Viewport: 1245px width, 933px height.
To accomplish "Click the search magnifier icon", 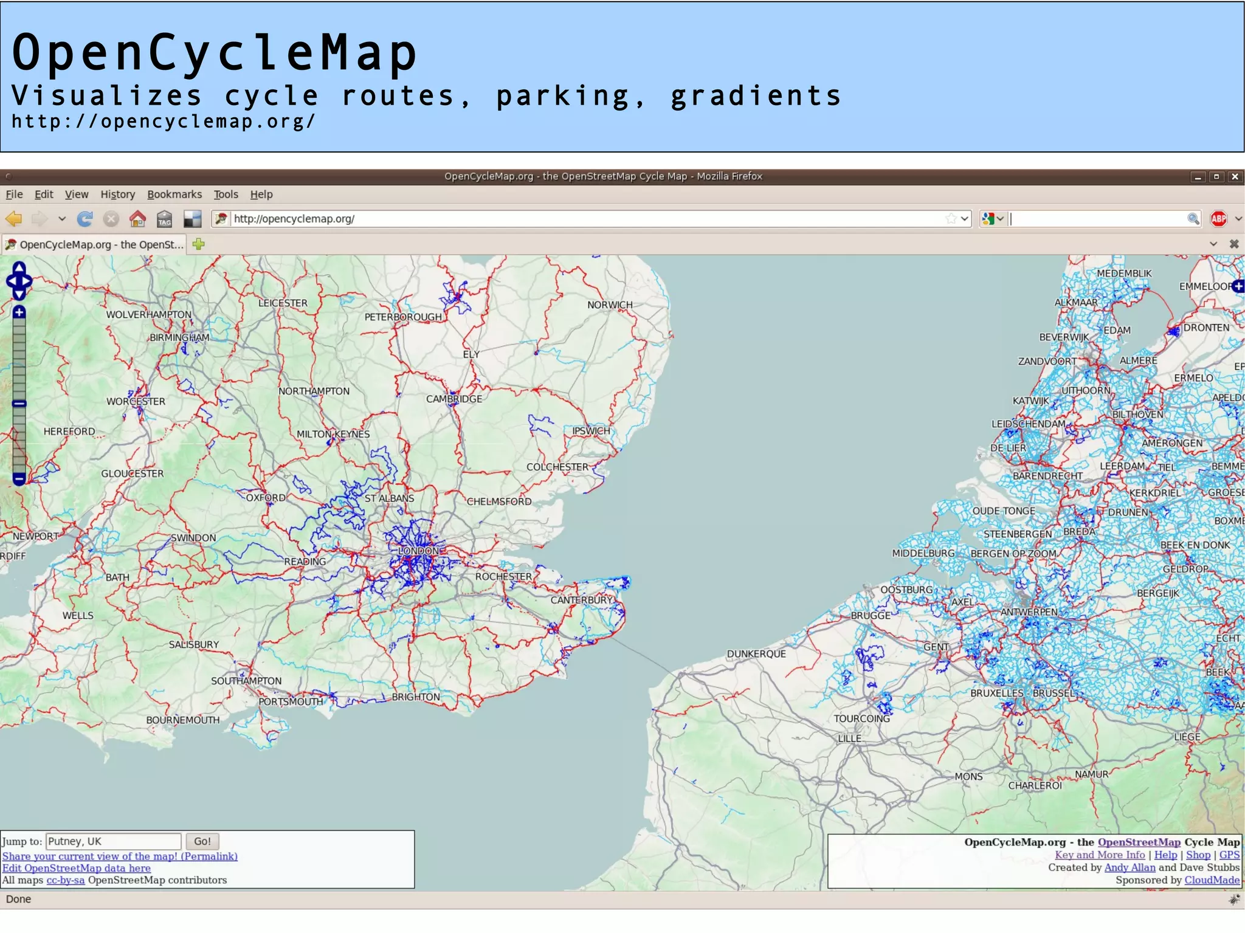I will [x=1193, y=219].
